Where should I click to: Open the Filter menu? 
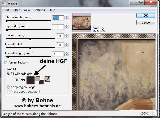pos(16,10)
